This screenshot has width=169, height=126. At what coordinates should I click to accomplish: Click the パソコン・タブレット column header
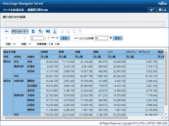142,52
